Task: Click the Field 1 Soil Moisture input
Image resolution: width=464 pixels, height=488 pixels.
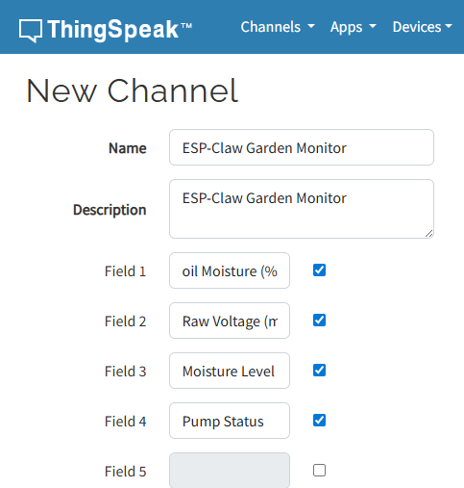Action: coord(230,270)
